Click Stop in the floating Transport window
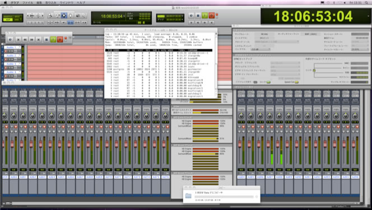The image size is (372, 210). click(46, 39)
